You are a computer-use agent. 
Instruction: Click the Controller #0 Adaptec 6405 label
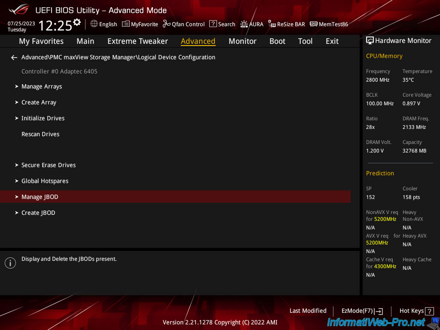[x=59, y=71]
